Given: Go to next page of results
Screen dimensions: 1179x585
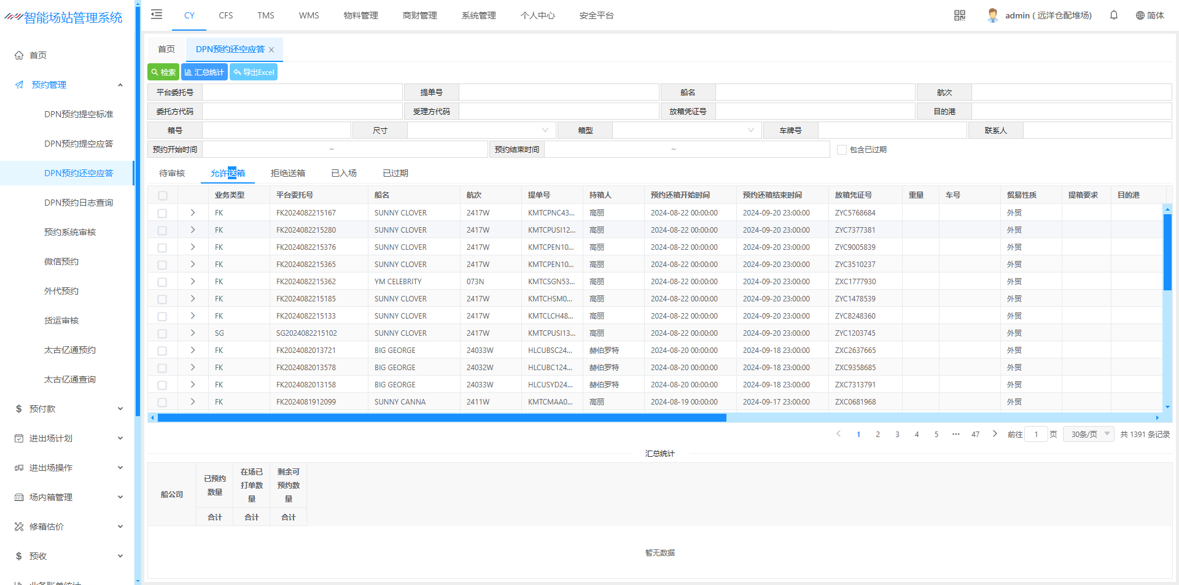Looking at the screenshot, I should click(x=995, y=434).
